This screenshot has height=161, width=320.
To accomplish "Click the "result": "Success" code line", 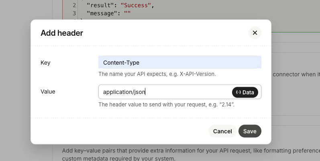I will coord(120,5).
